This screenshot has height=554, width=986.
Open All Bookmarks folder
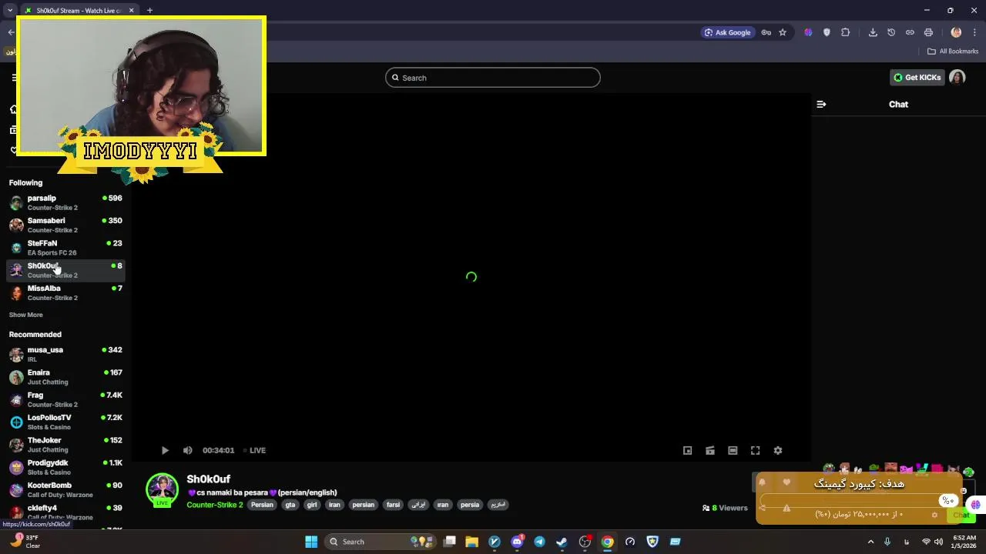click(x=953, y=52)
